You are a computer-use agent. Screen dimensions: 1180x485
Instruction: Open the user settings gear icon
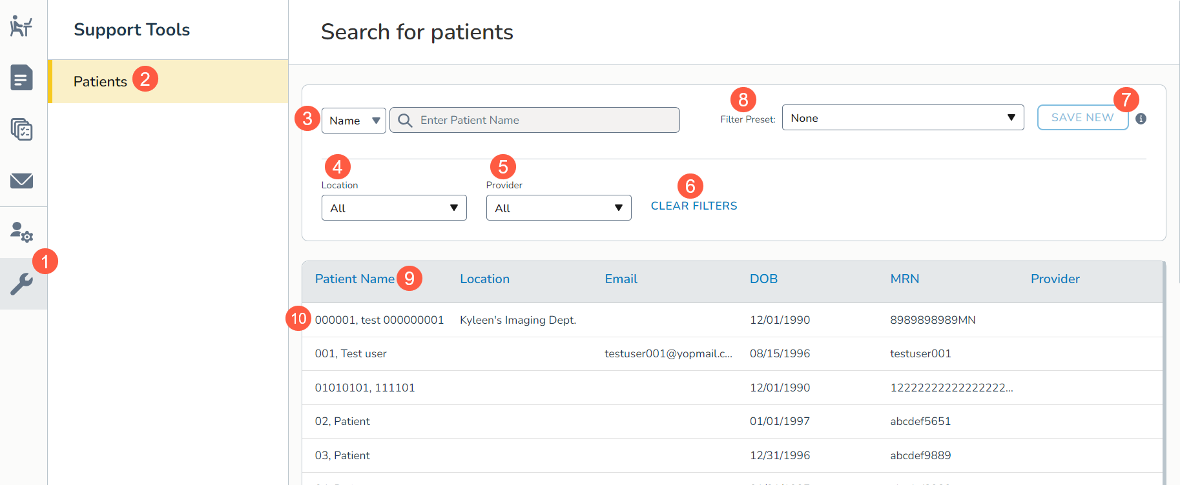click(x=21, y=232)
